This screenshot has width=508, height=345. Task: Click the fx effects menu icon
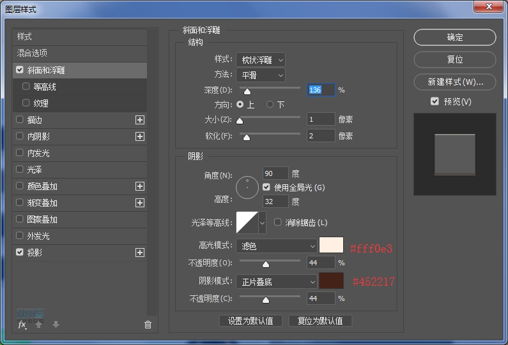[x=22, y=325]
